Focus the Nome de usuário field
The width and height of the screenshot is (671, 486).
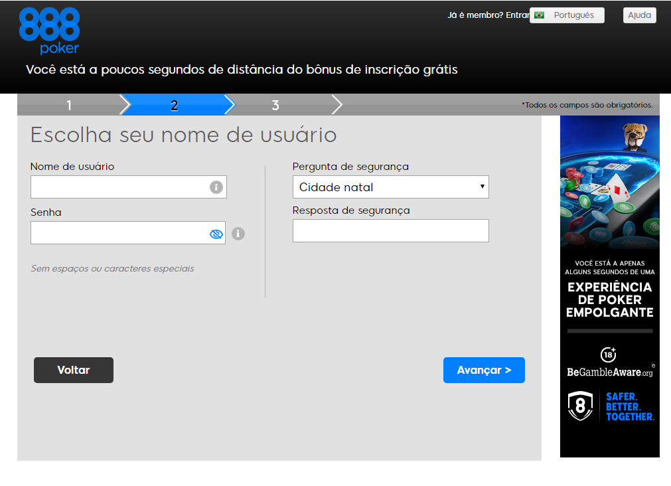click(x=128, y=187)
